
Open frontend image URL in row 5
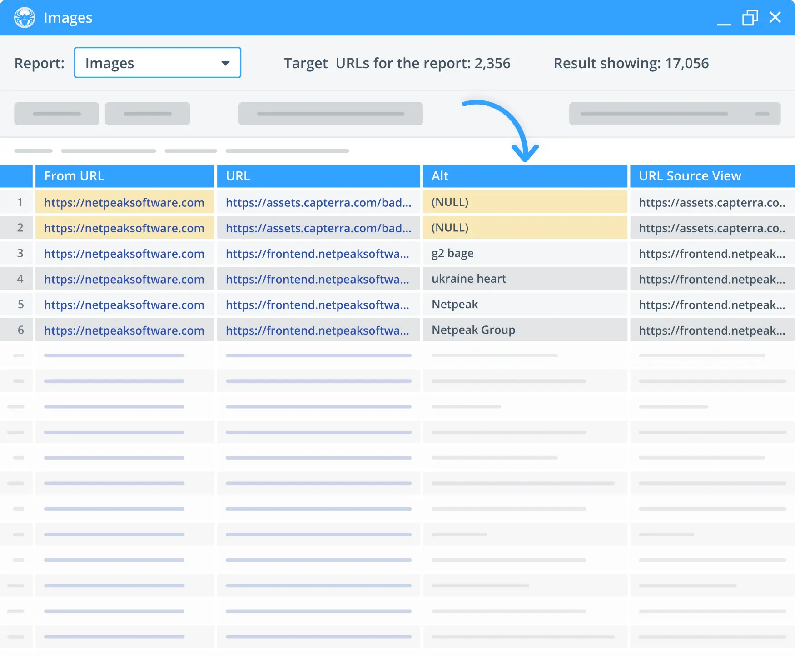318,304
